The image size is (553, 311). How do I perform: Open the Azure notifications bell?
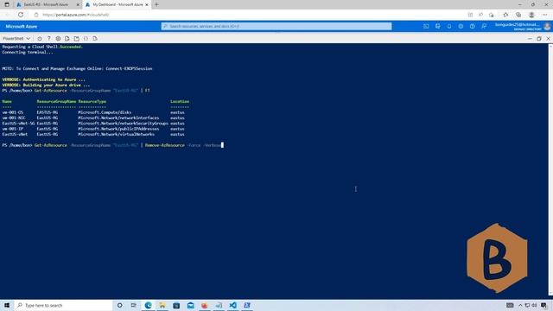coord(449,27)
